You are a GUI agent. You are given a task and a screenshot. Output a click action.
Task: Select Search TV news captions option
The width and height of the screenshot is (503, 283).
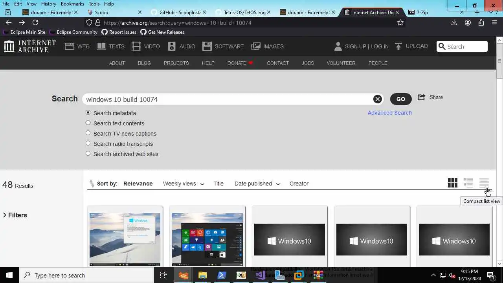tap(88, 133)
